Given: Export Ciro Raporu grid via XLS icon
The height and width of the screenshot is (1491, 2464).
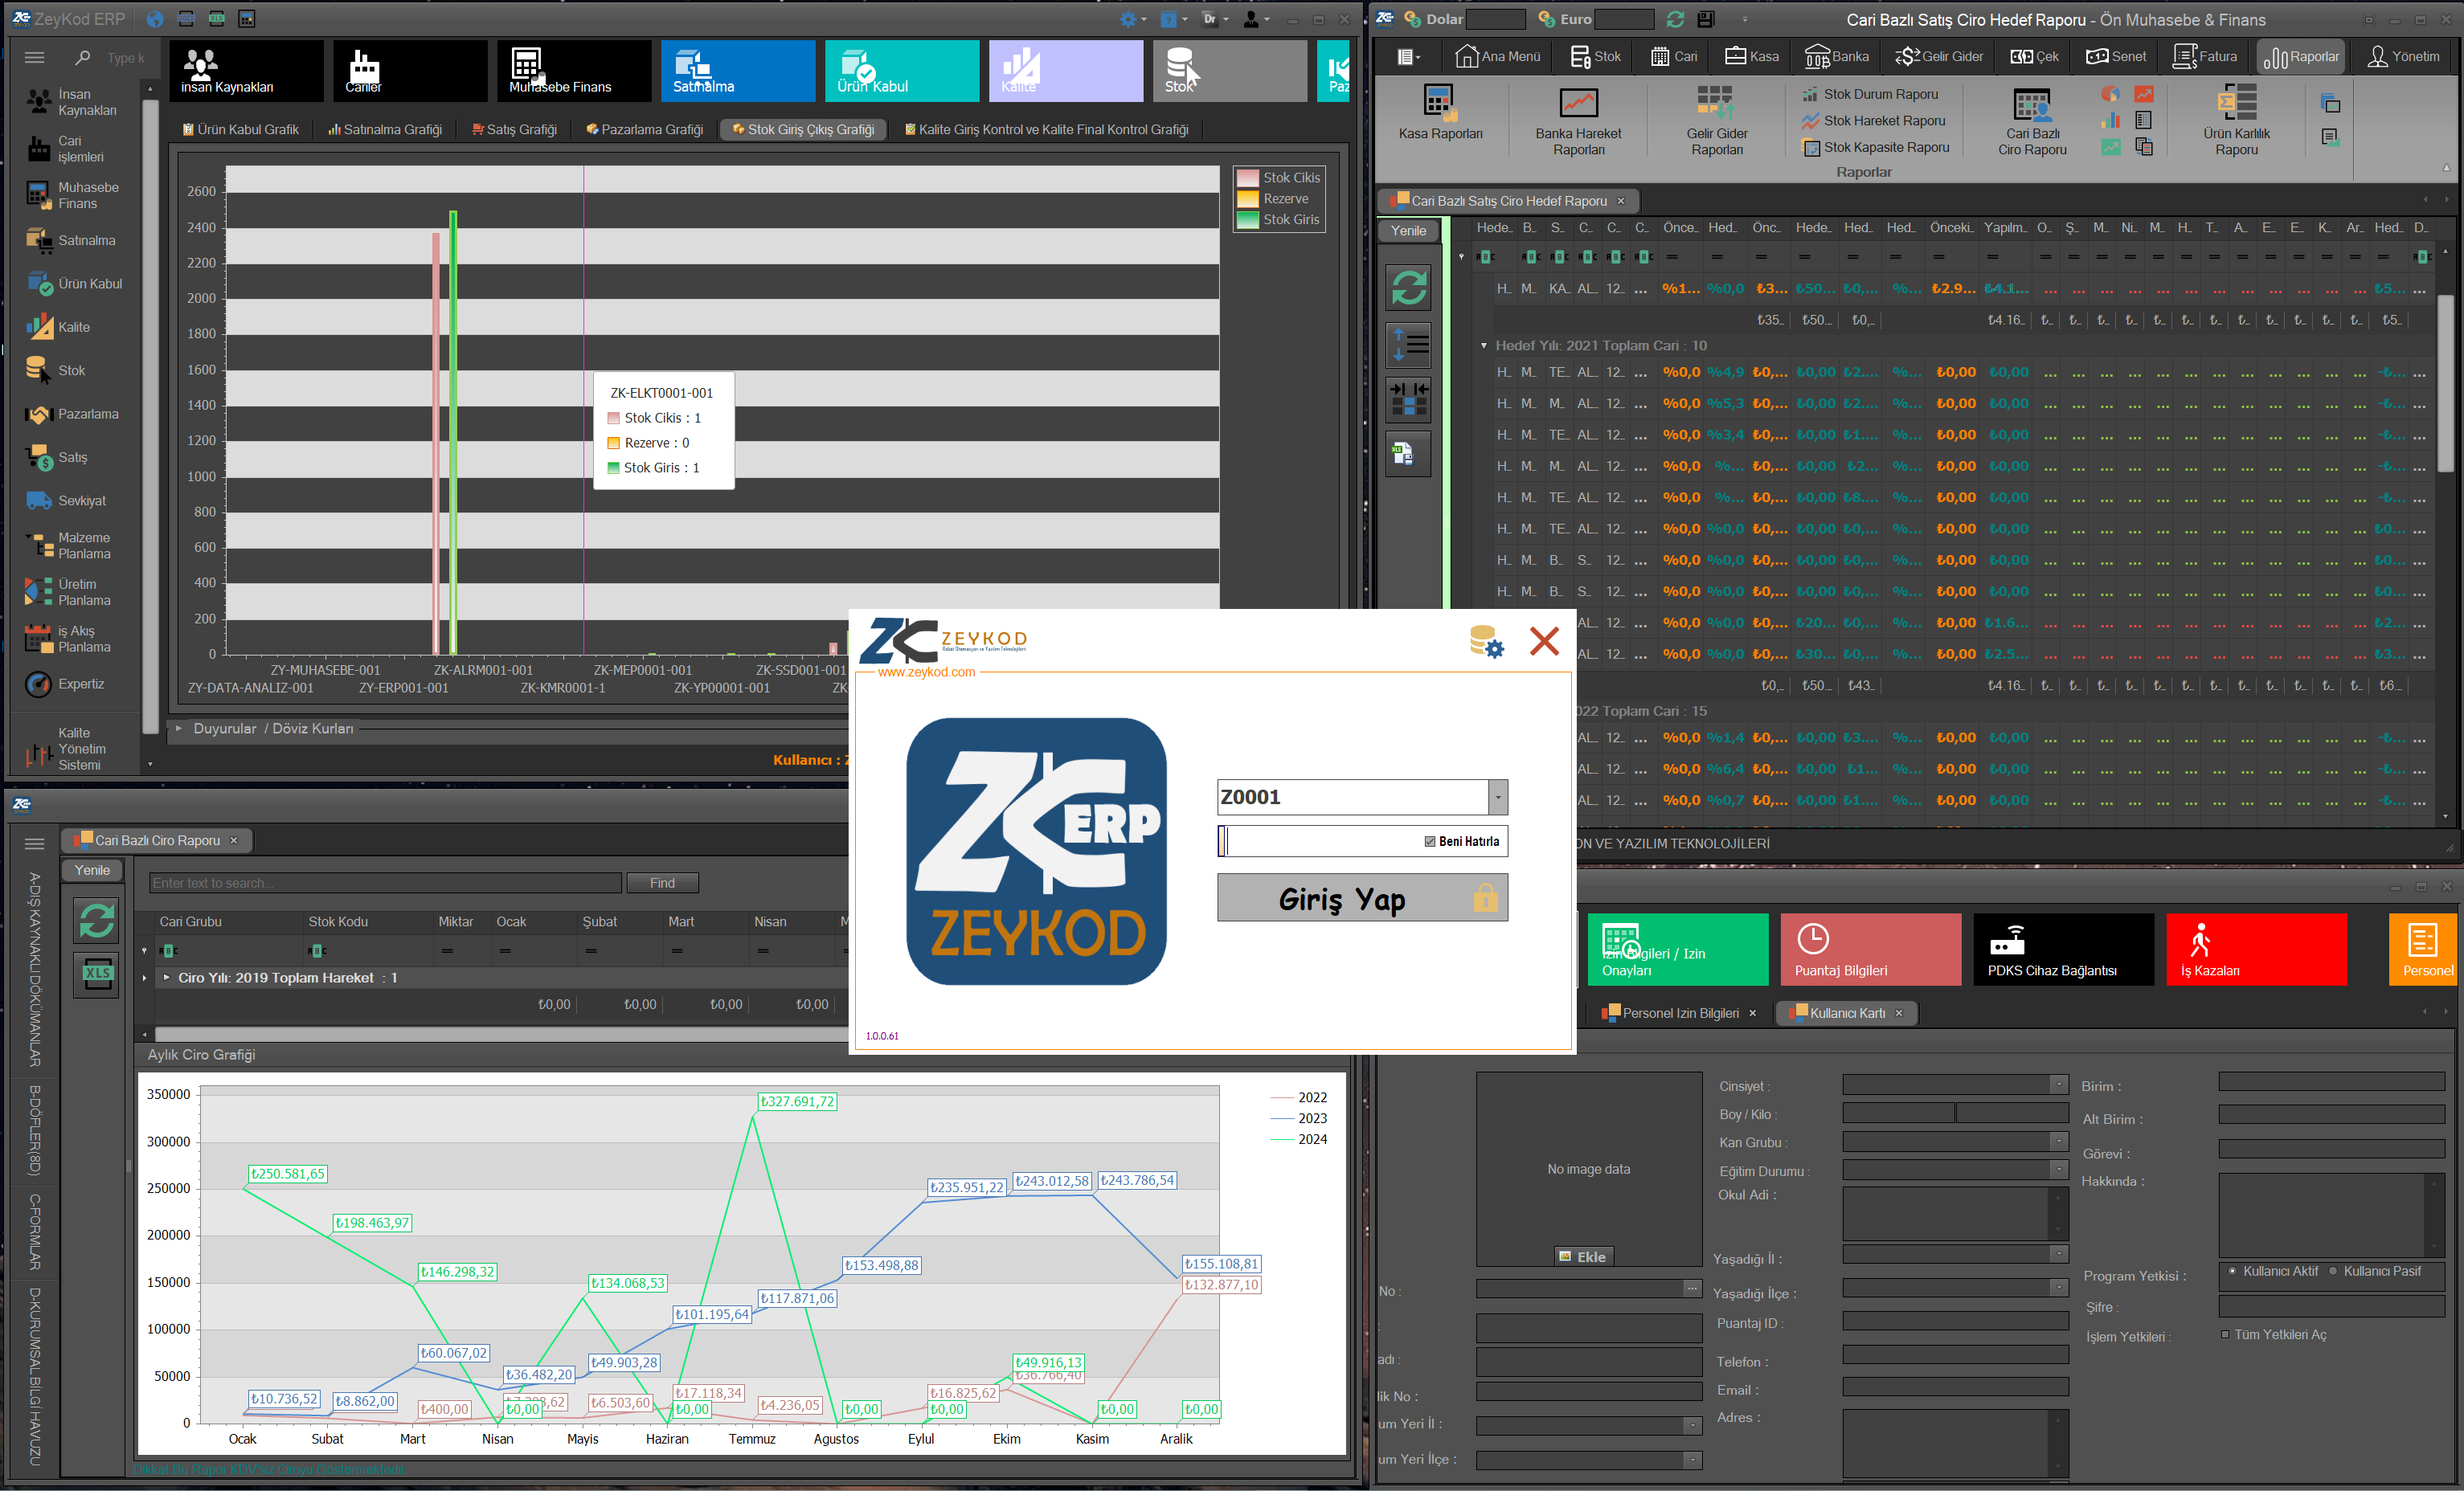Looking at the screenshot, I should [97, 974].
